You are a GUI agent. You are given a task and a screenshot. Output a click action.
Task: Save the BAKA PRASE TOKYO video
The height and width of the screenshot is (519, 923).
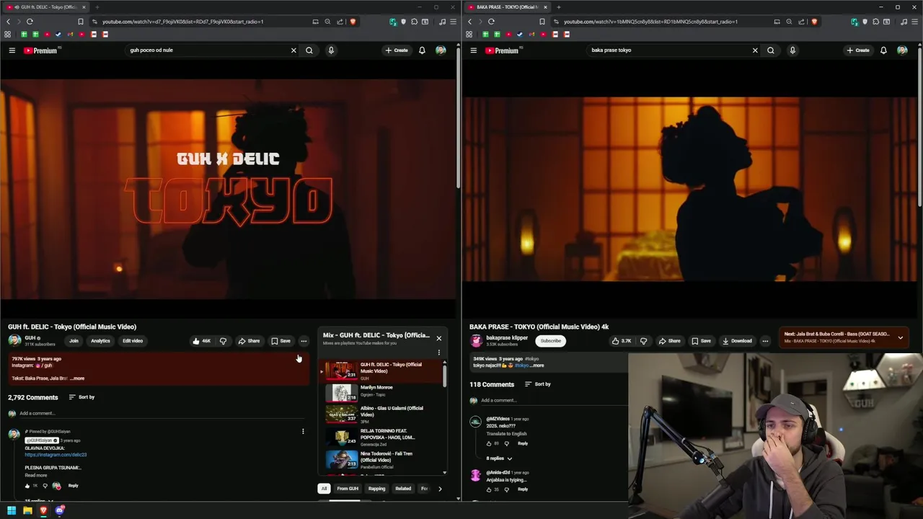(x=701, y=341)
